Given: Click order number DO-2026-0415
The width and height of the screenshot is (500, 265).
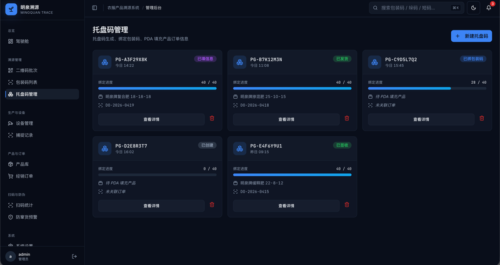Looking at the screenshot, I should click(254, 192).
